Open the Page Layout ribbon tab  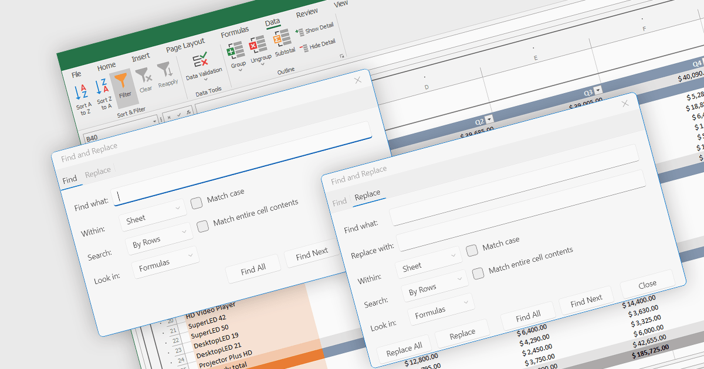185,46
